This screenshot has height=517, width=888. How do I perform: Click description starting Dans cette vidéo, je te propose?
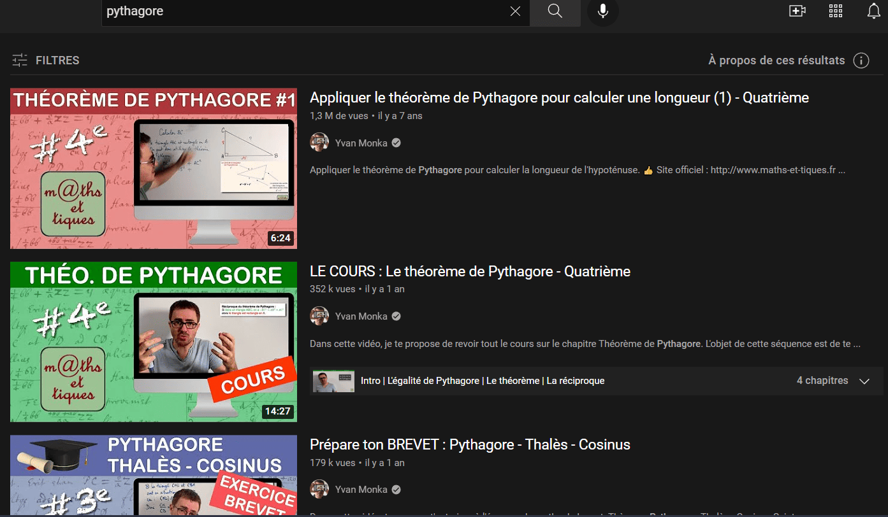[x=585, y=344]
